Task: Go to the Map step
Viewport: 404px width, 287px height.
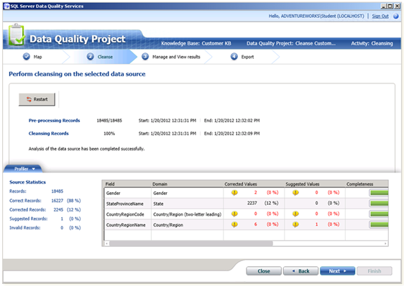Action: pos(37,57)
